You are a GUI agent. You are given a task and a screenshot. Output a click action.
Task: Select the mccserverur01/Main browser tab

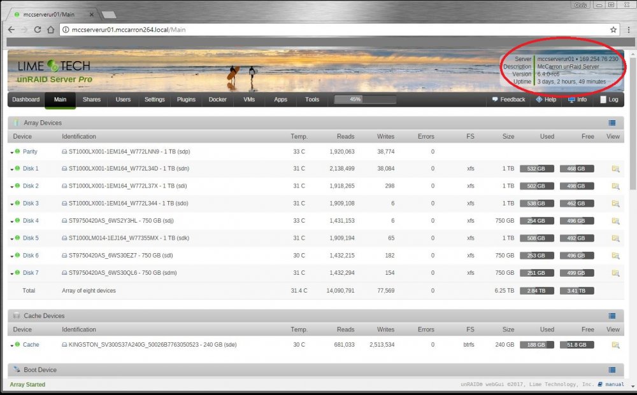point(53,14)
